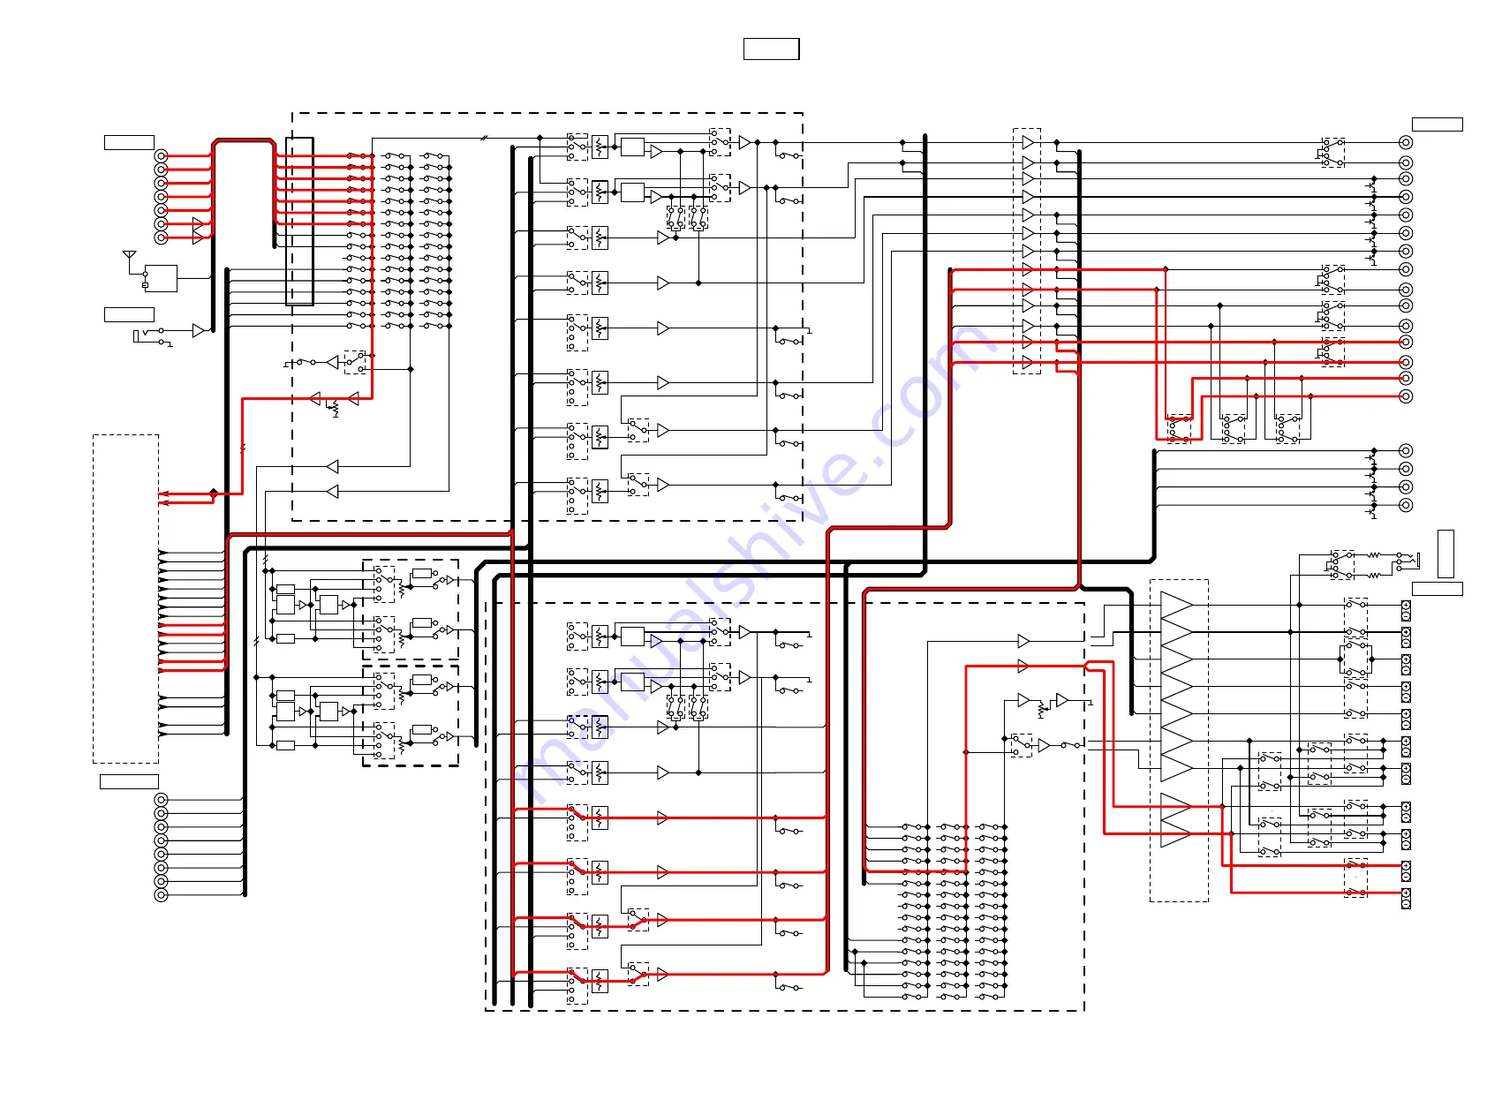This screenshot has height=1115, width=1502.
Task: Click the bottom round jack in the lower-left column
Action: pyautogui.click(x=161, y=895)
